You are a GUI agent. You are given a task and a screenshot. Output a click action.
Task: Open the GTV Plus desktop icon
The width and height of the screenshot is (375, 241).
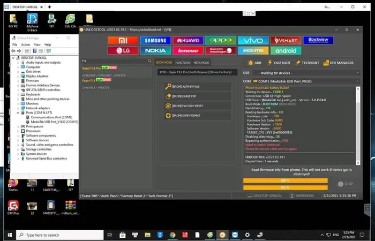[13, 207]
